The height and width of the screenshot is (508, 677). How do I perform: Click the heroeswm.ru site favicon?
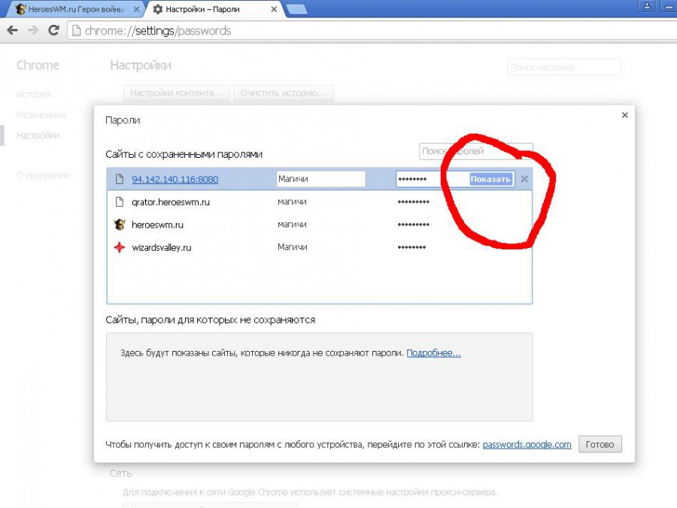point(120,225)
